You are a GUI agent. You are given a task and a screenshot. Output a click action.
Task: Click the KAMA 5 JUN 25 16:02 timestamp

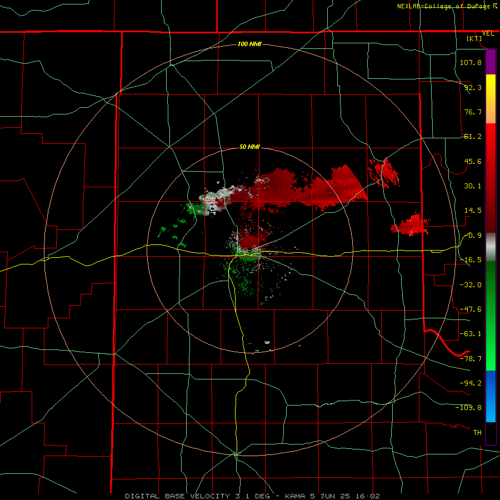pos(332,496)
